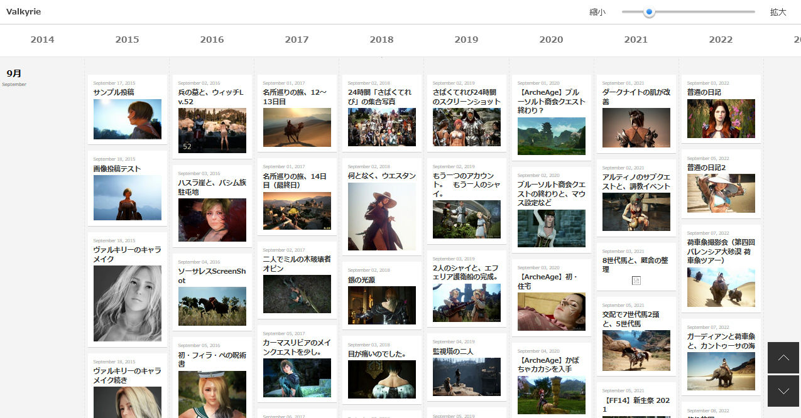Click date September 04, 2016
The width and height of the screenshot is (801, 418).
coord(199,262)
